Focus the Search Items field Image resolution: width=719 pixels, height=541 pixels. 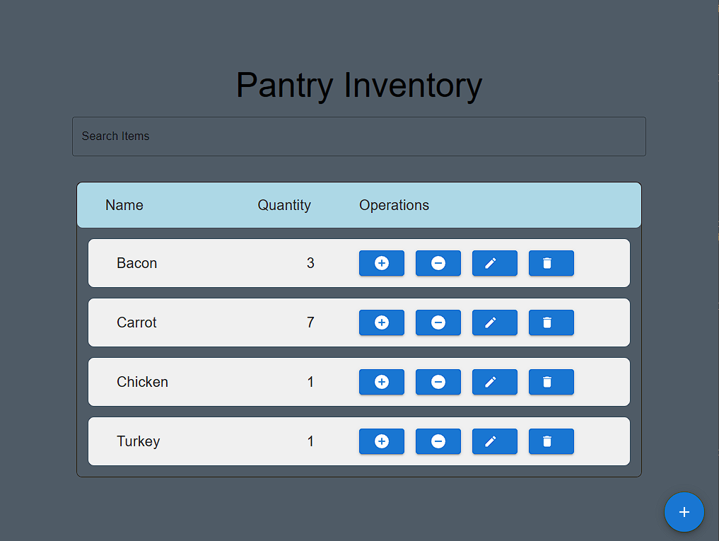click(359, 136)
